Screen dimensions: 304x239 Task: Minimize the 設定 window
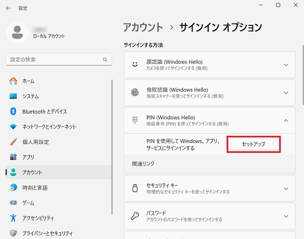point(261,5)
